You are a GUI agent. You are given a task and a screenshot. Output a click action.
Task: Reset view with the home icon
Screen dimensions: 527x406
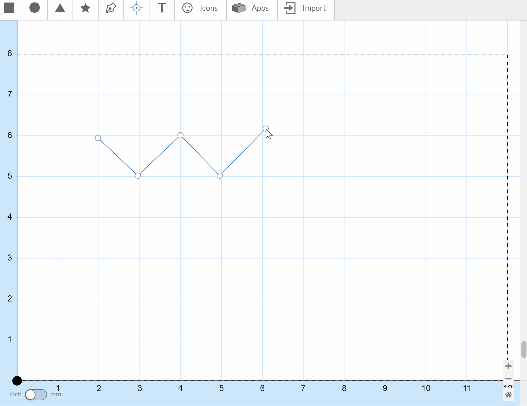508,395
